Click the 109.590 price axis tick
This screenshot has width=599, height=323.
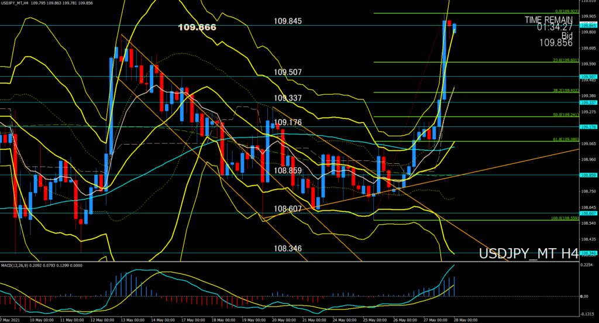(588, 64)
